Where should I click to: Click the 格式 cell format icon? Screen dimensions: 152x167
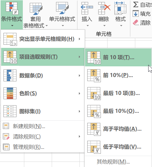click(120, 8)
